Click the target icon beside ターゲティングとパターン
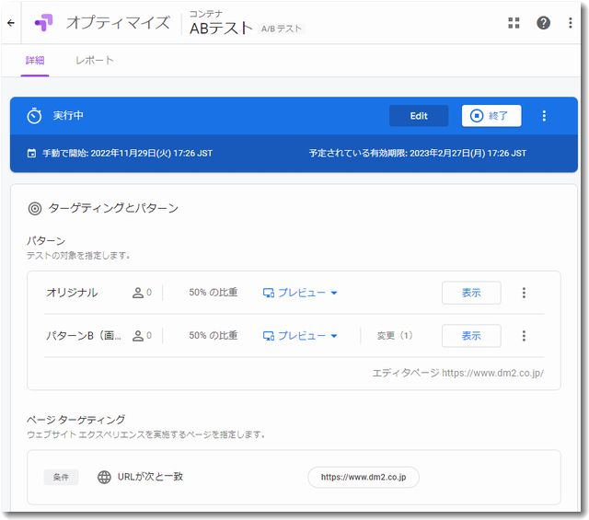The height and width of the screenshot is (520, 589). pos(35,208)
